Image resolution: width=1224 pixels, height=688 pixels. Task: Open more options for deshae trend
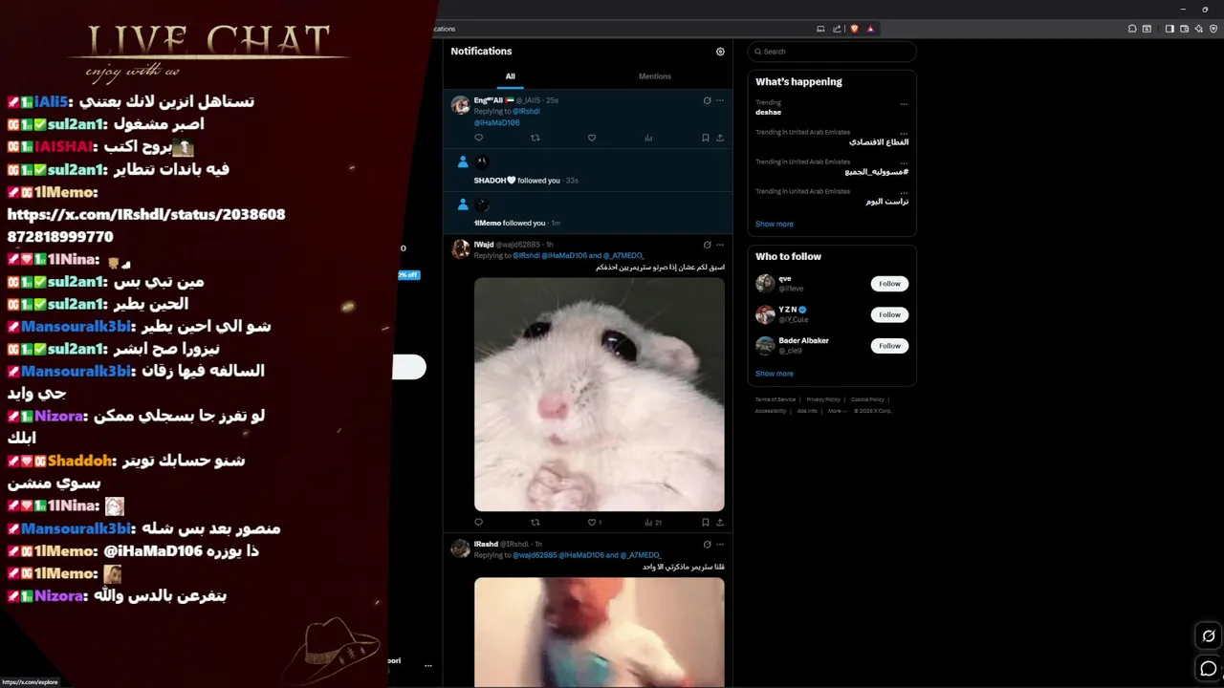click(904, 104)
